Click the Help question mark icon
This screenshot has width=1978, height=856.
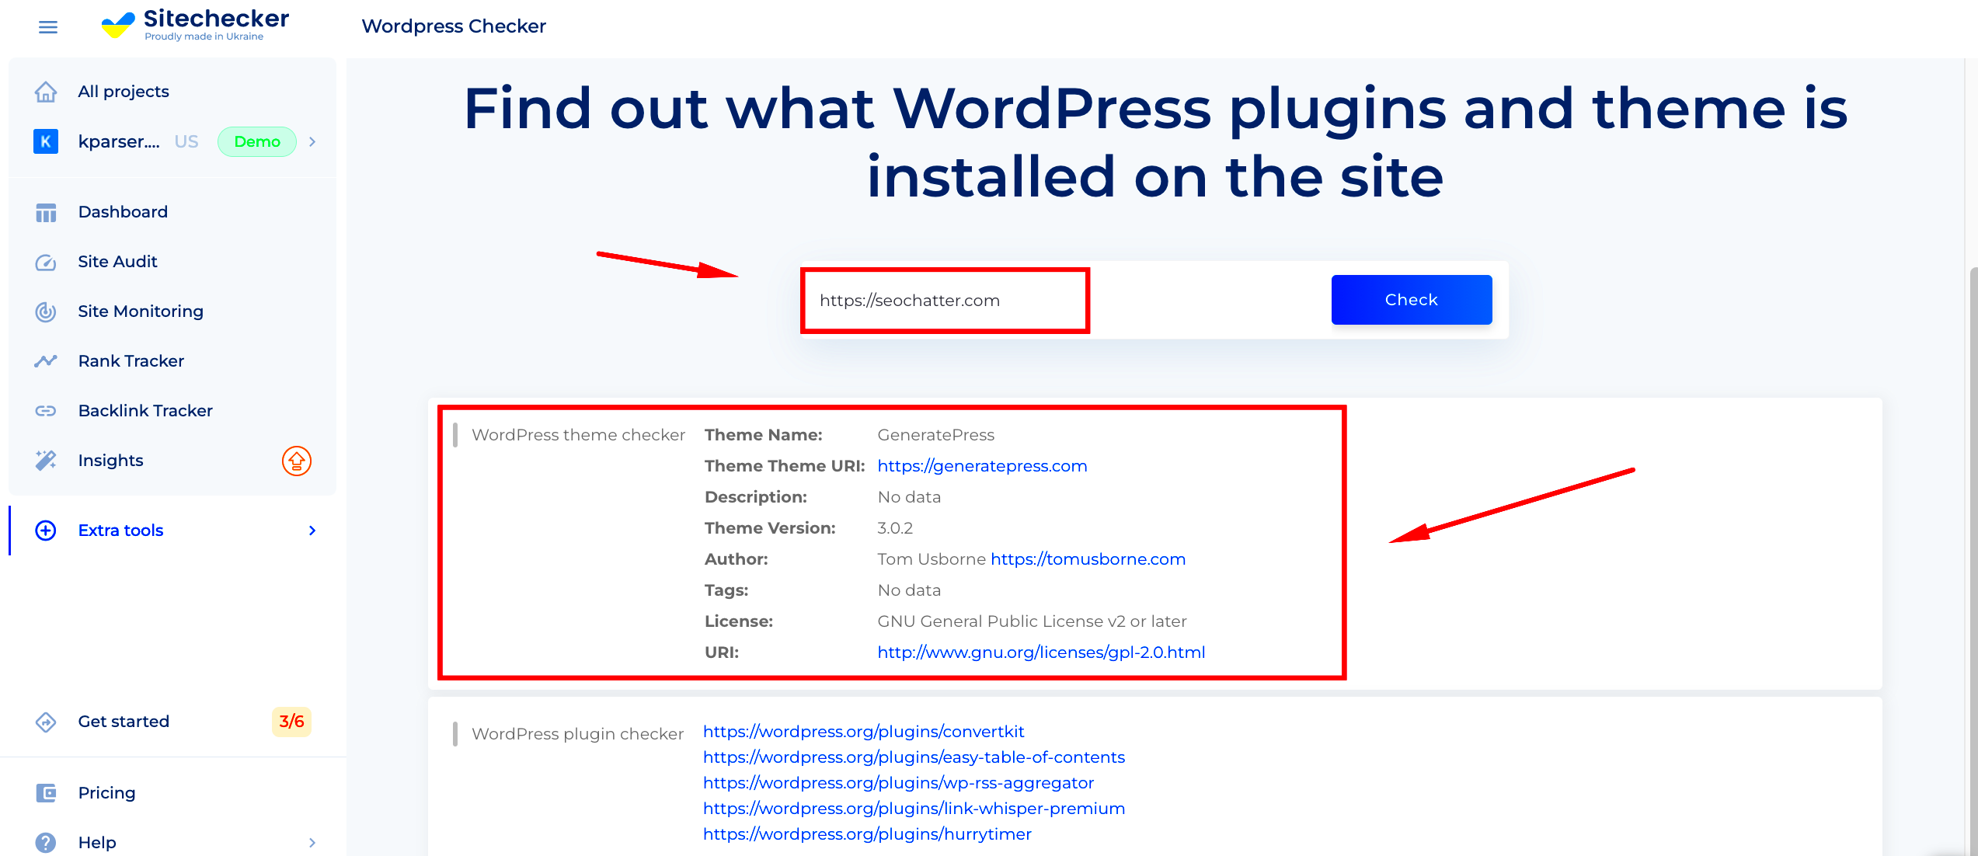click(46, 843)
